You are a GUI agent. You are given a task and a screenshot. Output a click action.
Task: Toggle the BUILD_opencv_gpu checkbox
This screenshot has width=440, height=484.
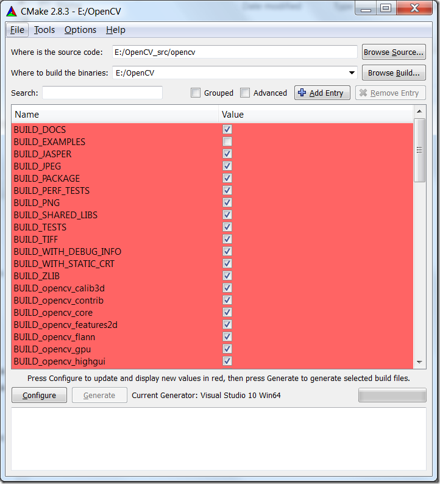[x=227, y=349]
